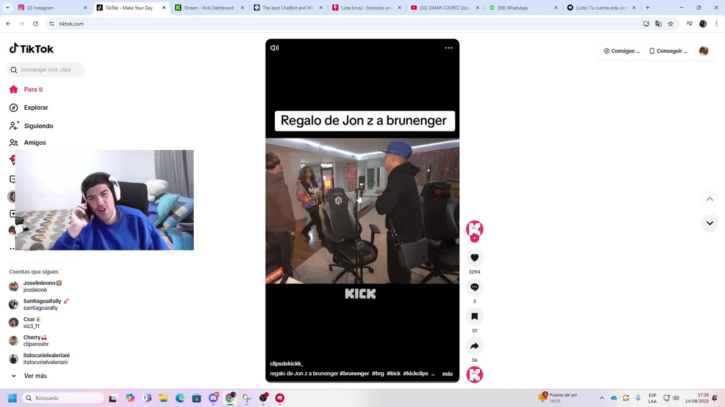Click the TikTok logo
This screenshot has height=407, width=725.
tap(31, 49)
